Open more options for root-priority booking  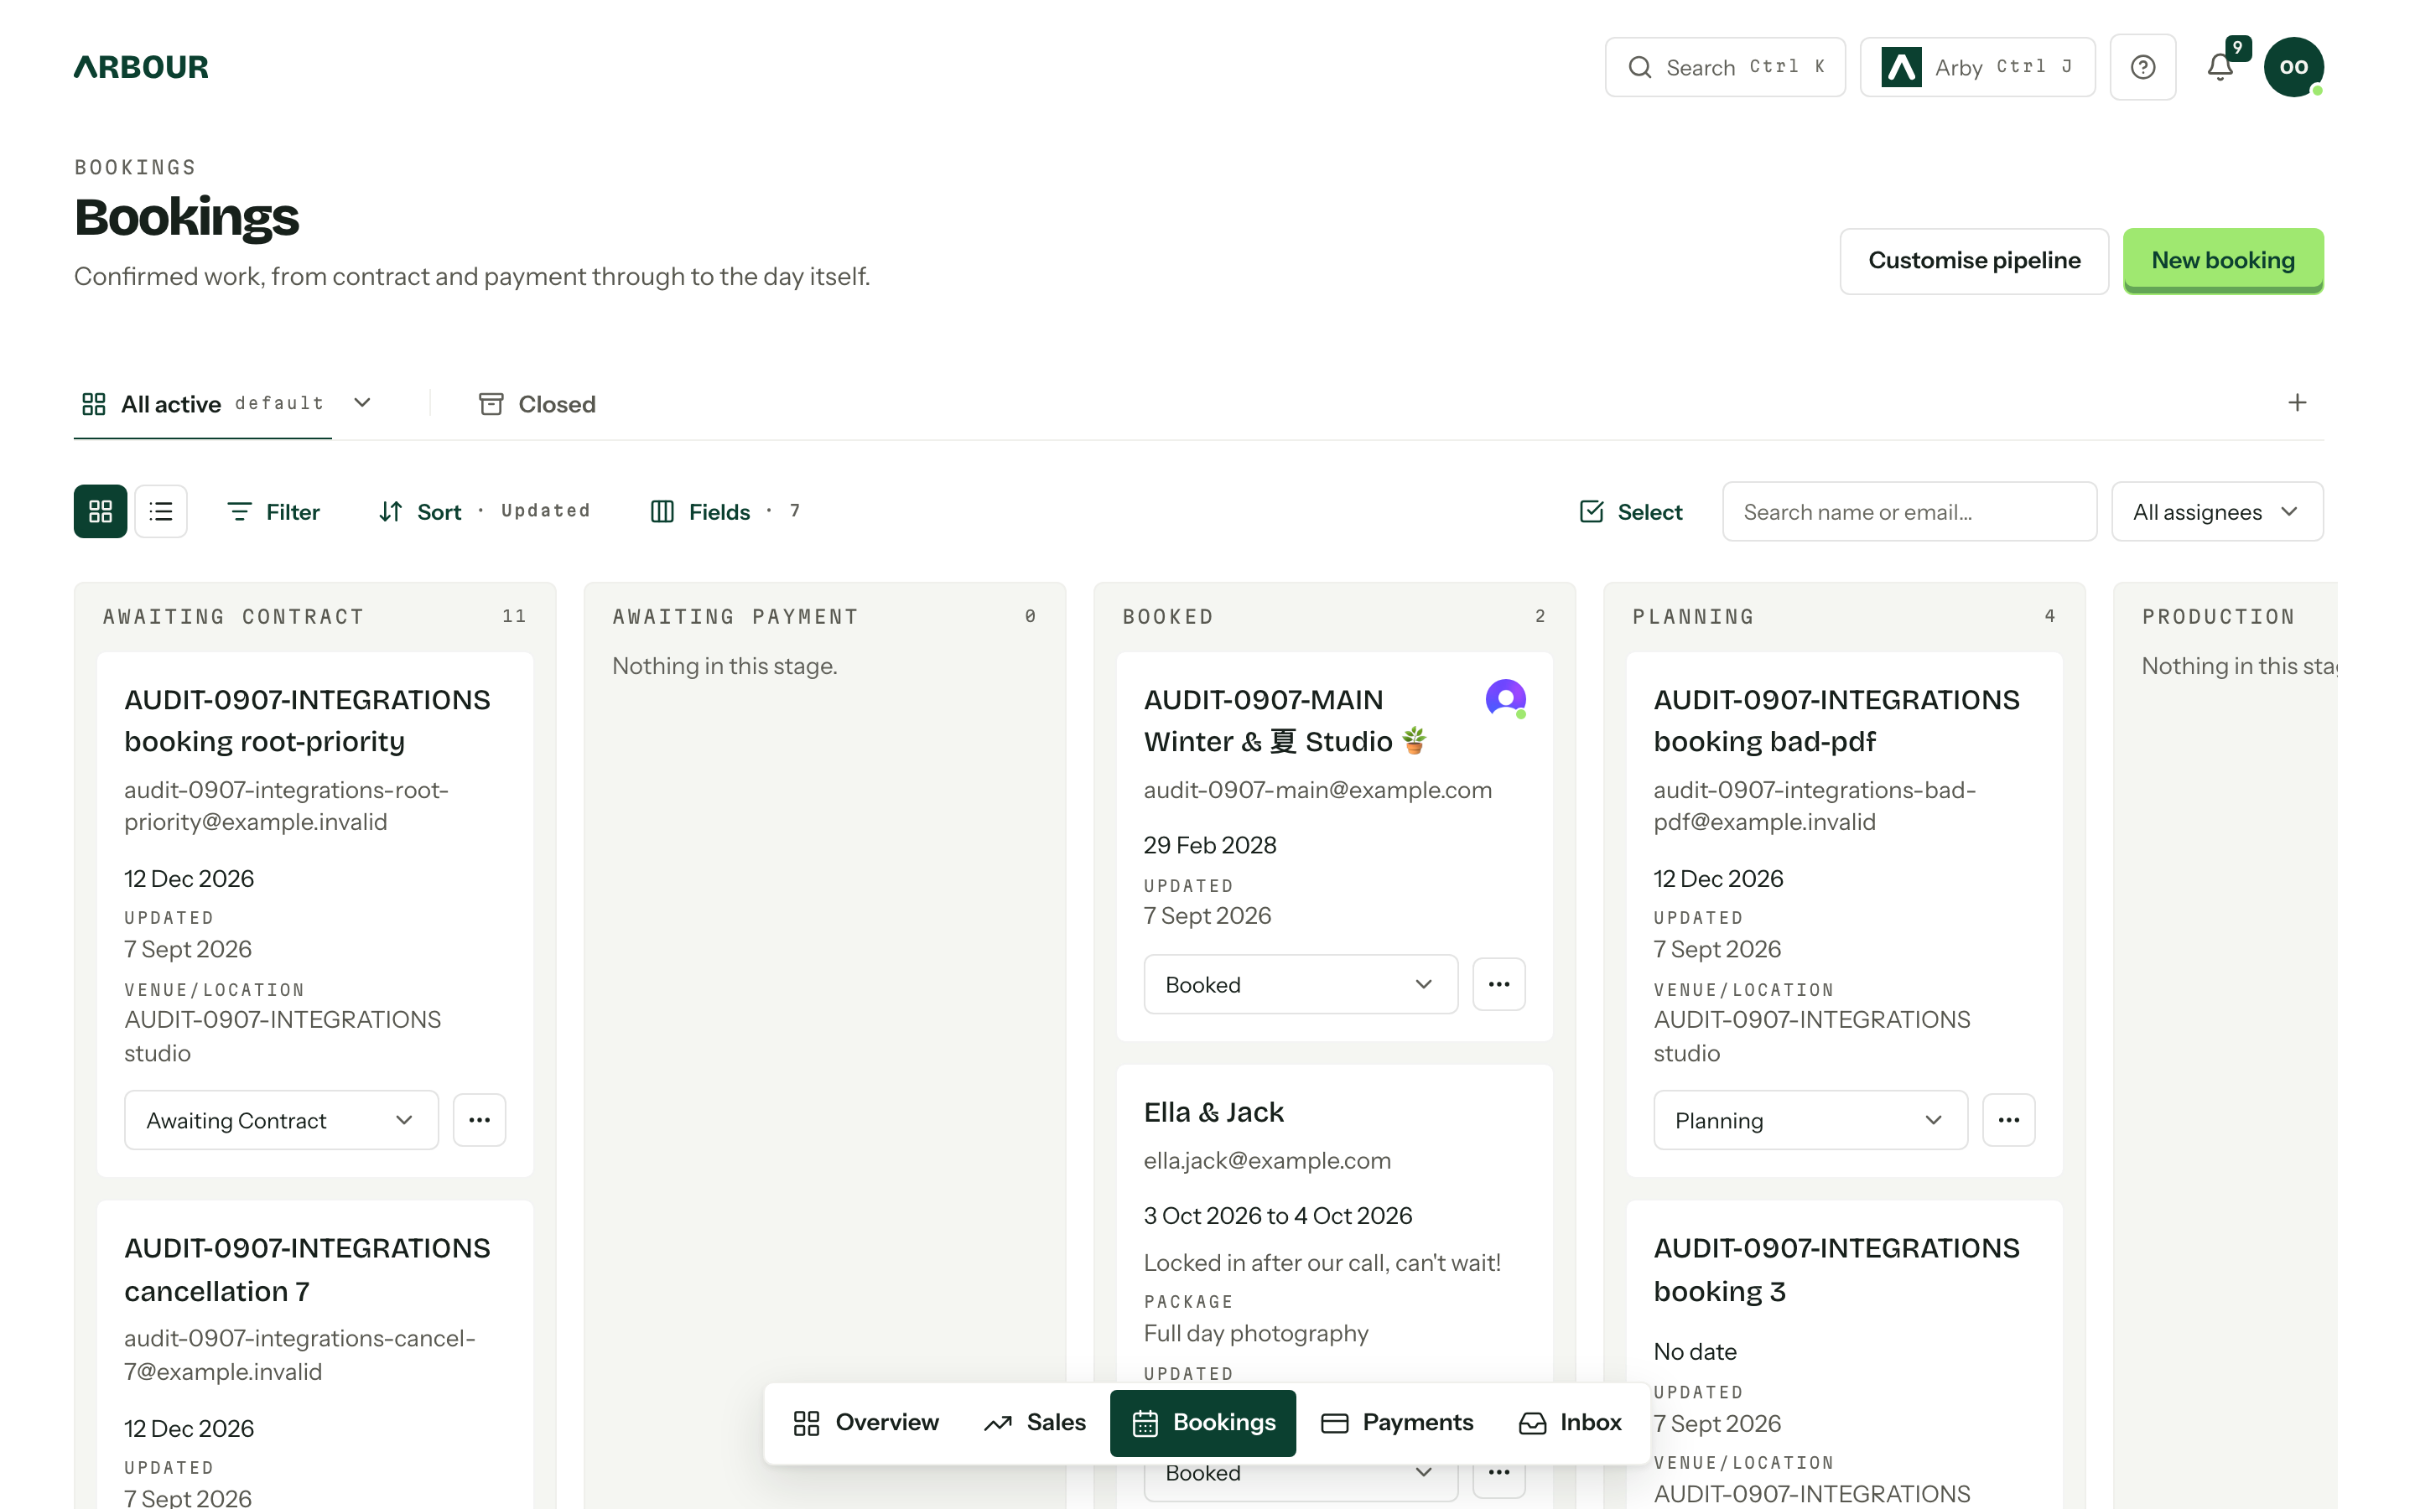480,1120
